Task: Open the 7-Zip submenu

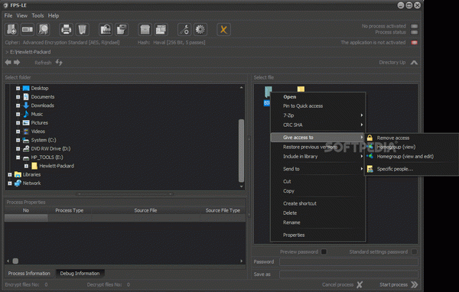Action: [318, 115]
